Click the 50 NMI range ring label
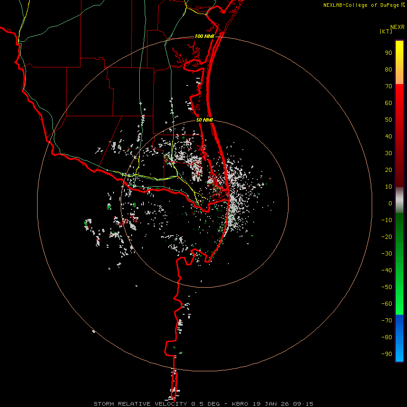This screenshot has height=407, width=407. [204, 120]
